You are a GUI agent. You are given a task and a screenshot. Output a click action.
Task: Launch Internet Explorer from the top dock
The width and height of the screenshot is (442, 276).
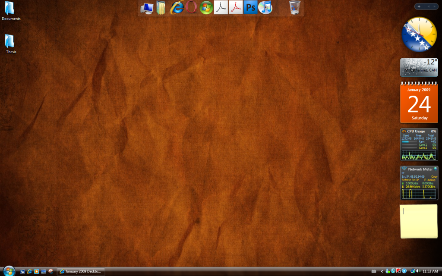coord(177,7)
